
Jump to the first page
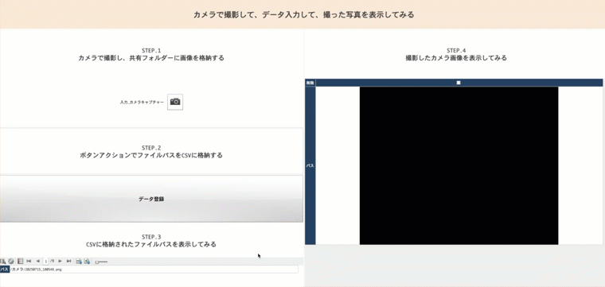tap(29, 262)
